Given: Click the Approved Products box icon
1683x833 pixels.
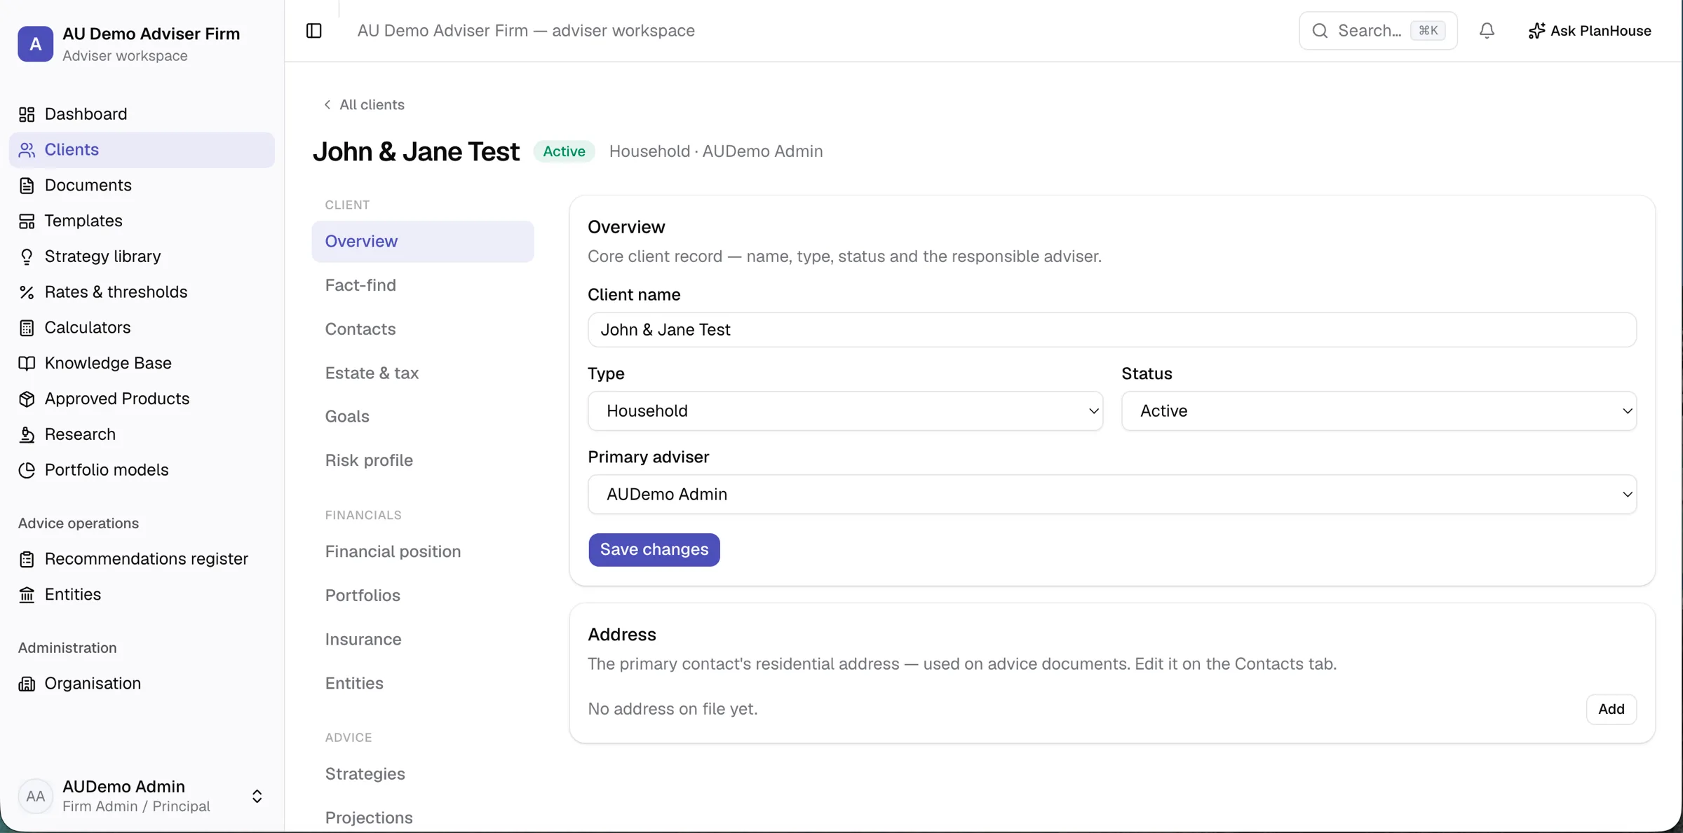Looking at the screenshot, I should [27, 399].
